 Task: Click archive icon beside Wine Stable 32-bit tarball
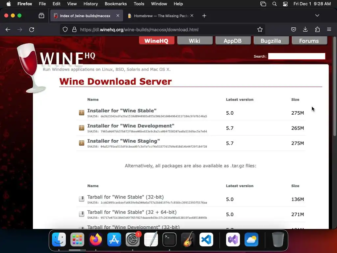[82, 199]
